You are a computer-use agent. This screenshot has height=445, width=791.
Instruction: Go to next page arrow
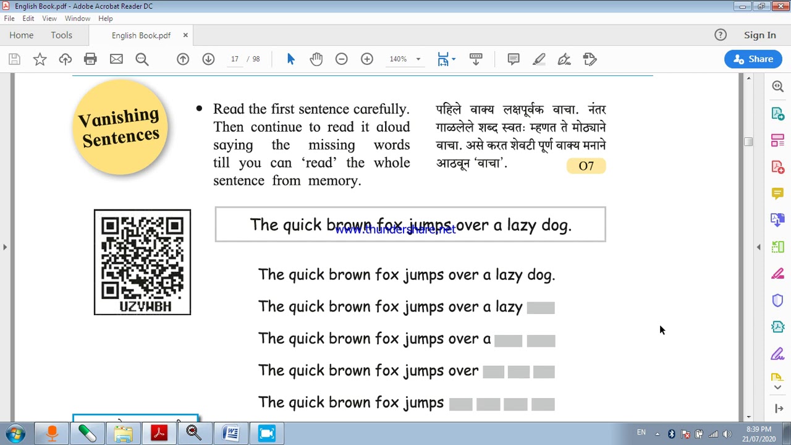coord(208,59)
